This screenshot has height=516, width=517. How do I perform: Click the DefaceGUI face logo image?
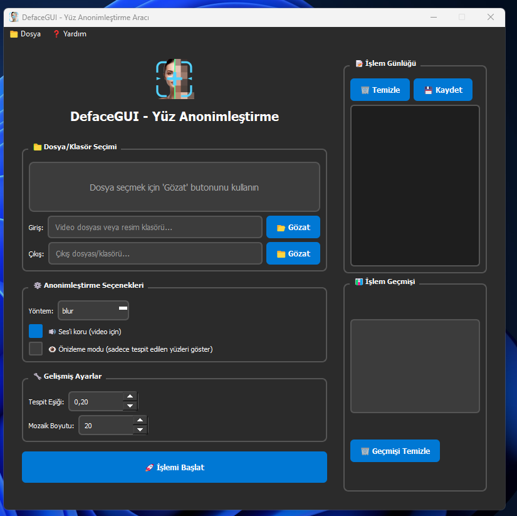pos(174,79)
